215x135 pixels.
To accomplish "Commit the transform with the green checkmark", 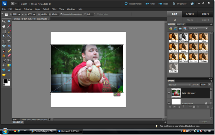I will (x=115, y=95).
